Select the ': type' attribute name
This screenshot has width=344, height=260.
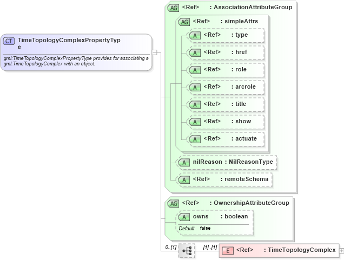click(x=240, y=35)
